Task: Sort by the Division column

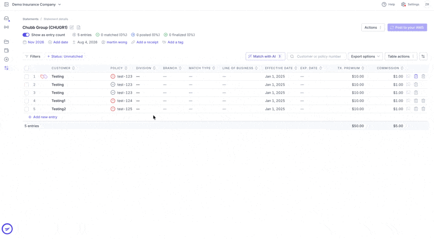Action: pyautogui.click(x=146, y=68)
